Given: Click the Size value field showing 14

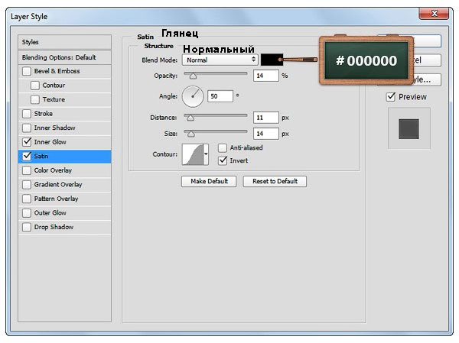Looking at the screenshot, I should coord(265,134).
